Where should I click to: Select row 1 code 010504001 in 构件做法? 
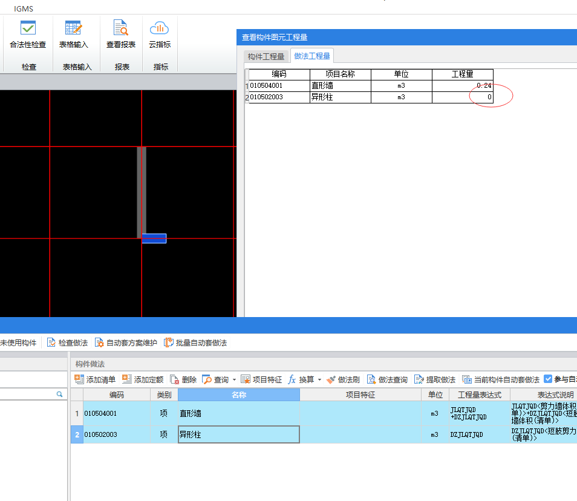tap(117, 413)
